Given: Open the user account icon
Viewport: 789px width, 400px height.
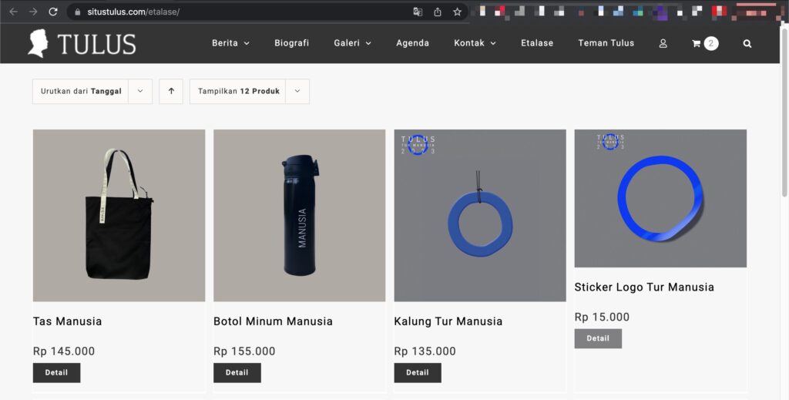Looking at the screenshot, I should [x=663, y=44].
